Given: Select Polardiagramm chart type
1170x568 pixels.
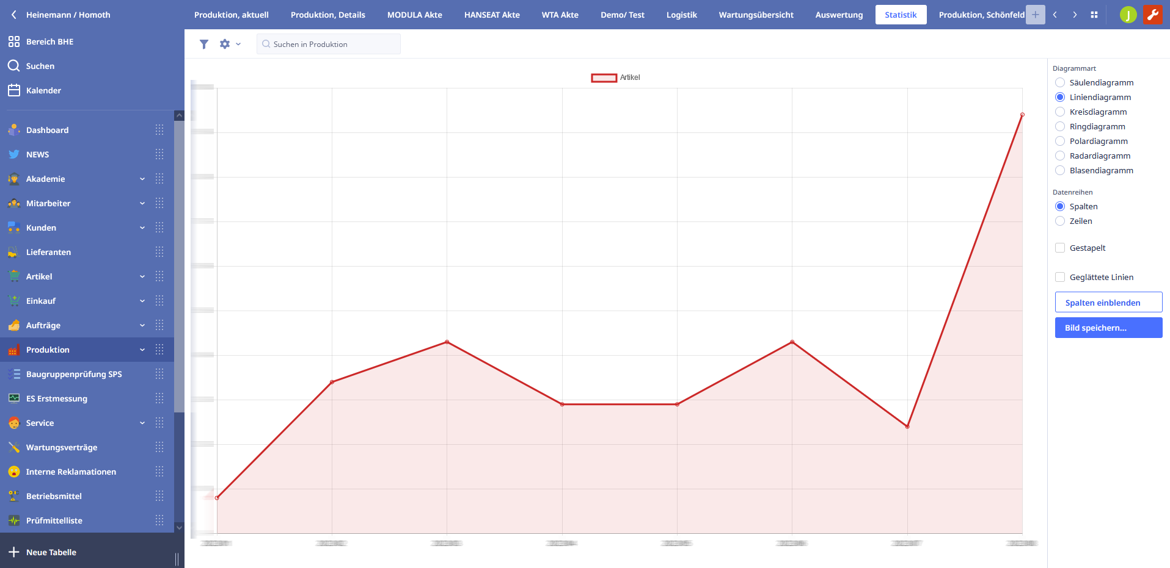Looking at the screenshot, I should [x=1060, y=141].
